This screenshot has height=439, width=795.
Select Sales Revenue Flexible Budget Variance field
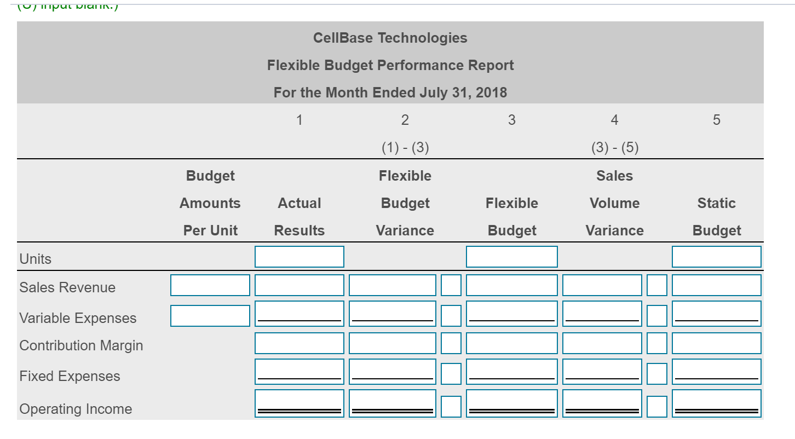pos(393,285)
